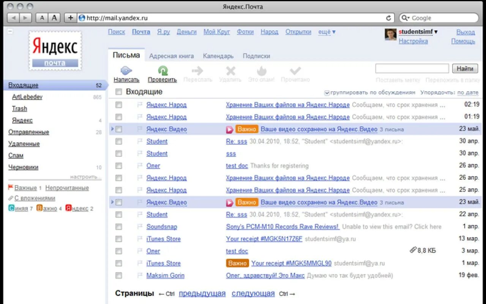The height and width of the screenshot is (304, 486).
Task: Toggle группировать по обсуждениям checkbox
Action: pos(327,93)
